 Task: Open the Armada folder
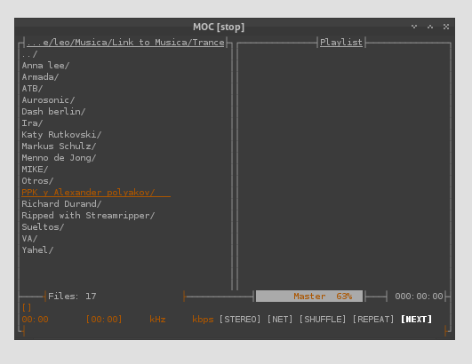pos(40,77)
